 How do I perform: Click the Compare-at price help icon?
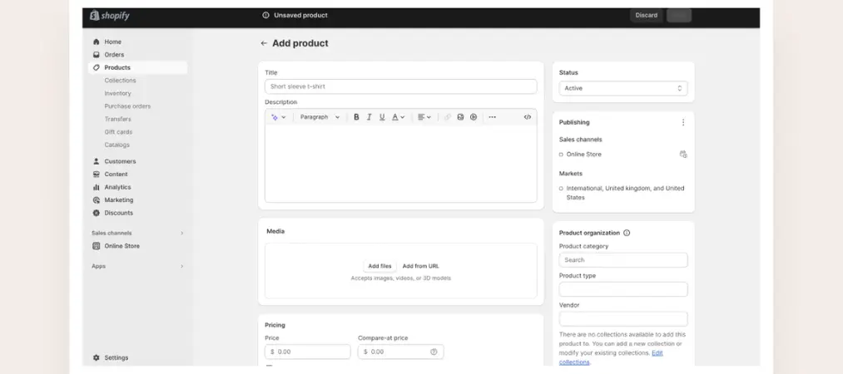pyautogui.click(x=434, y=352)
